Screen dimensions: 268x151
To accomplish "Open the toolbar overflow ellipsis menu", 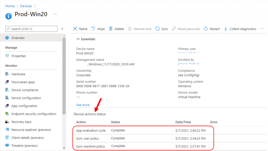I will 262,29.
